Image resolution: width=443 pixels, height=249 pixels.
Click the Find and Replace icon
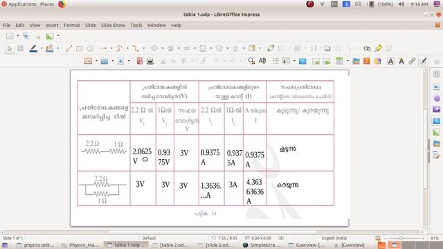tap(251, 61)
